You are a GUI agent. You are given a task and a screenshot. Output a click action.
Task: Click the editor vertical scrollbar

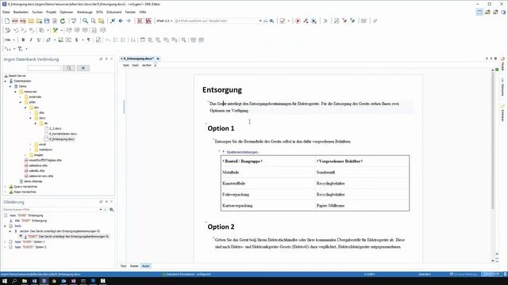493,141
